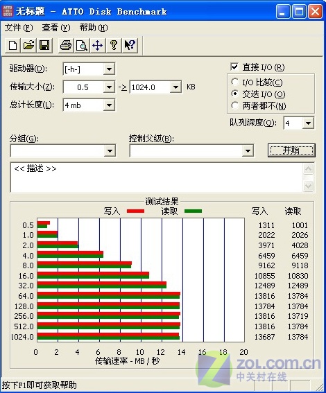Click the red 写入 legend swatch
Viewport: 326px width, 393px height.
[136, 211]
